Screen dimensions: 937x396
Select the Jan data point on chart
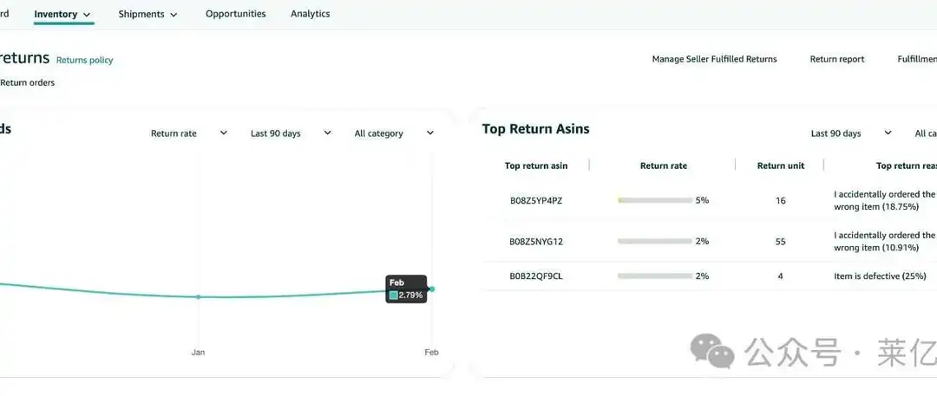(199, 296)
